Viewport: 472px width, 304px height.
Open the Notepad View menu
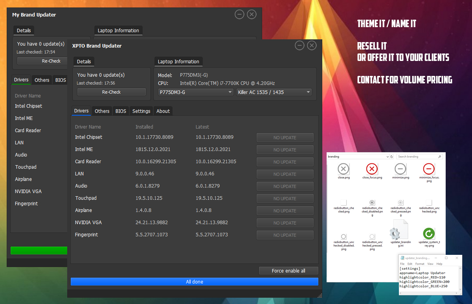430,264
